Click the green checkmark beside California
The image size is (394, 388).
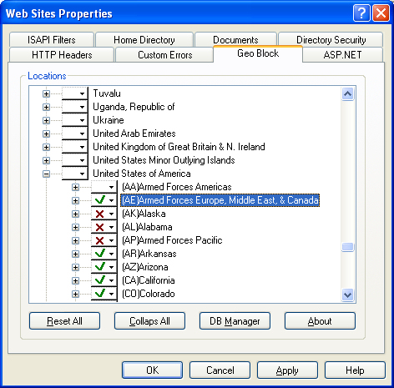(100, 280)
